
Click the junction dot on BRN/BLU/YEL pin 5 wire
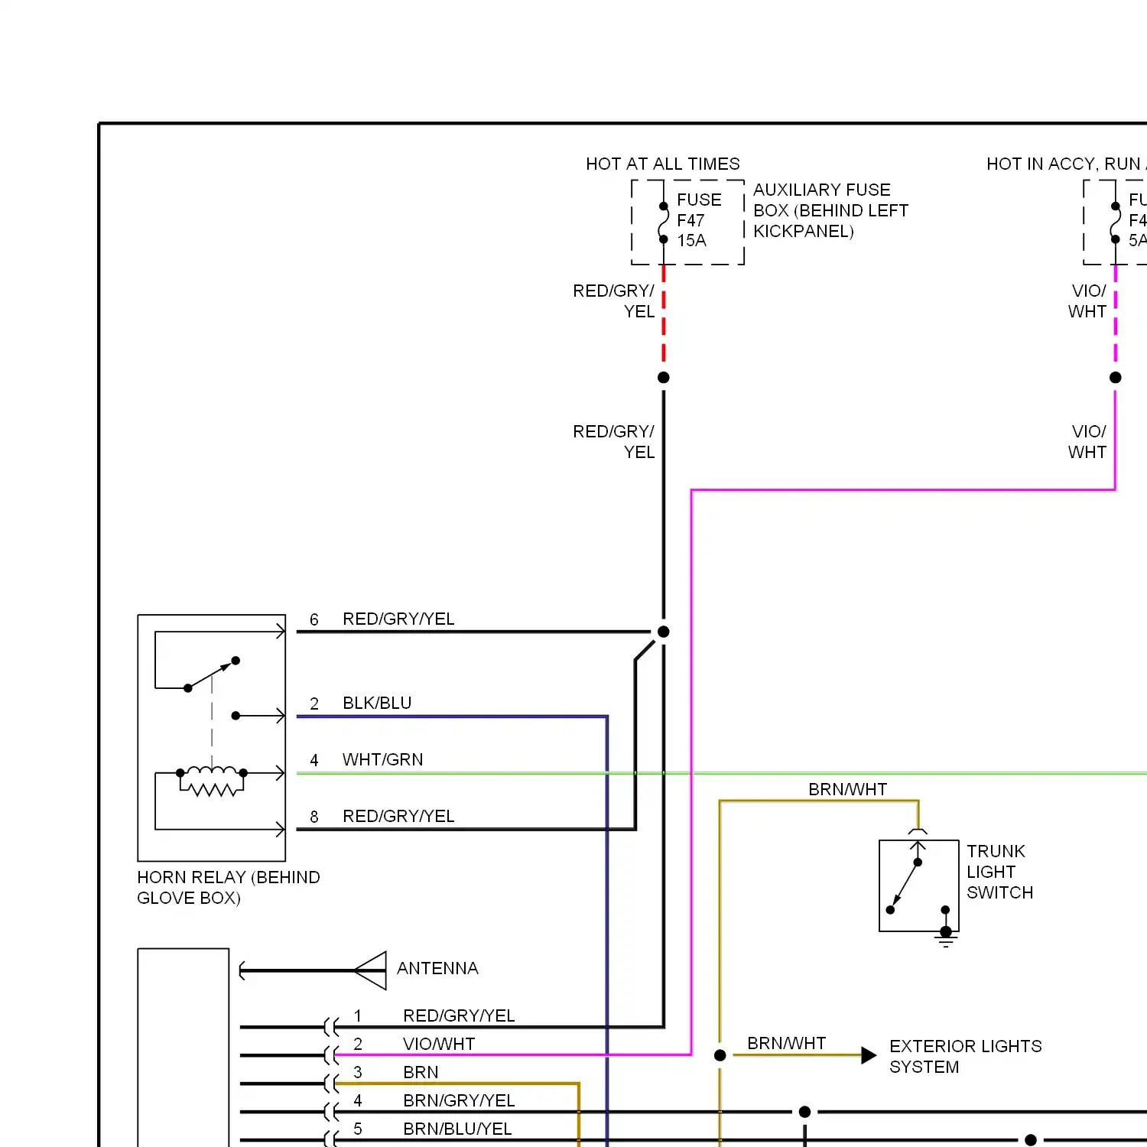(x=1031, y=1140)
